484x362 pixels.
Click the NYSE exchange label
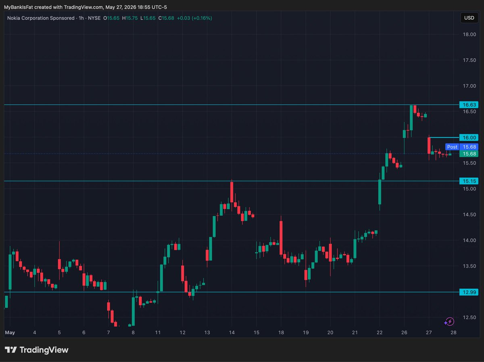click(95, 18)
